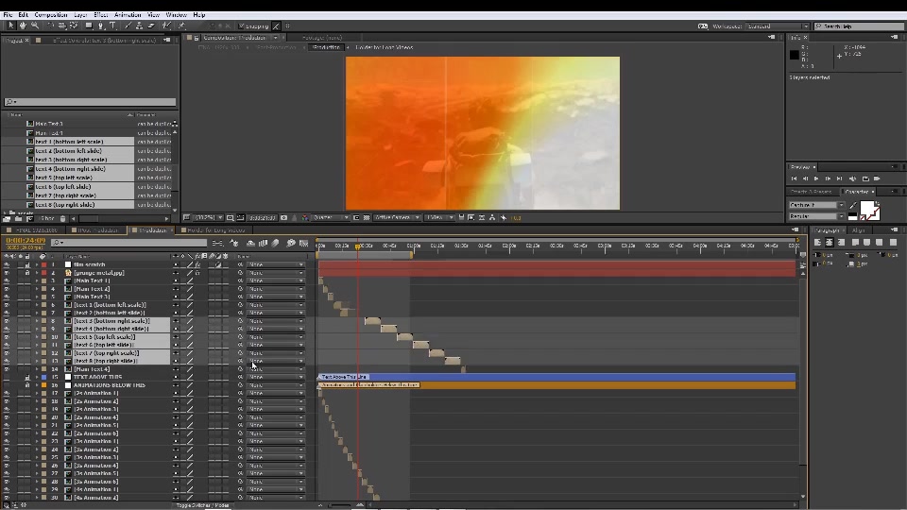Open the Workspace dropdown
The image size is (907, 510).
777,26
